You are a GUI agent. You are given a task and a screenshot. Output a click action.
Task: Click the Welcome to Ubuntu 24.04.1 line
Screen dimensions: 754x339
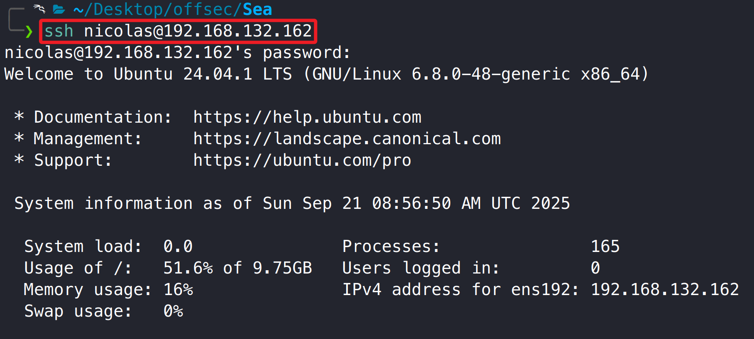[x=326, y=74]
